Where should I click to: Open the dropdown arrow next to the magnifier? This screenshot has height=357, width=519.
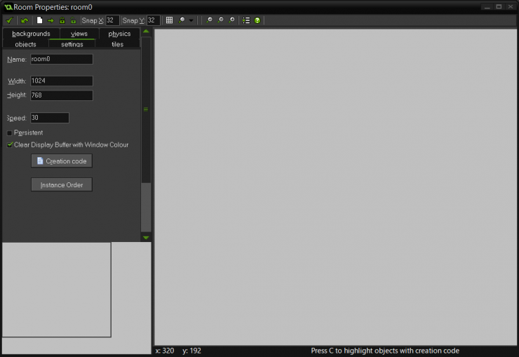click(x=191, y=20)
